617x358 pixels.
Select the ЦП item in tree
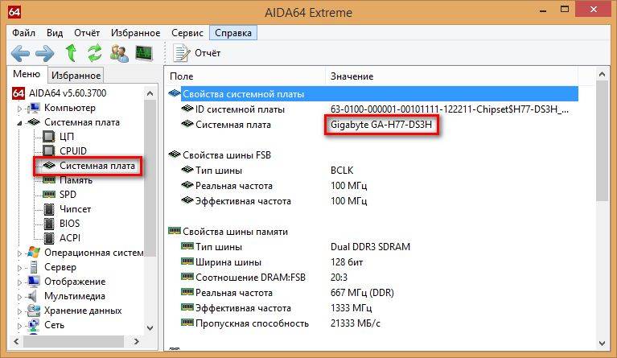pyautogui.click(x=67, y=137)
